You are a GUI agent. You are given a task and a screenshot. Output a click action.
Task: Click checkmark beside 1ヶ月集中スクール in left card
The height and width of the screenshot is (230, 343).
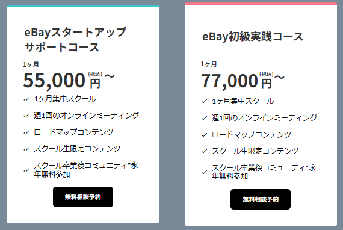(26, 99)
